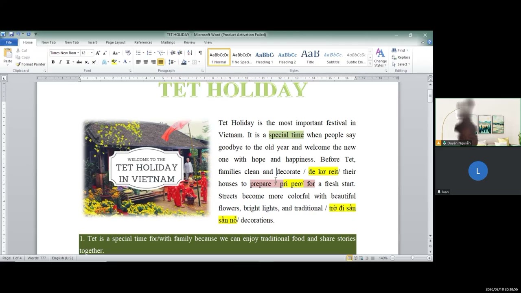Switch to the Insert tab
This screenshot has width=521, height=293.
[92, 42]
